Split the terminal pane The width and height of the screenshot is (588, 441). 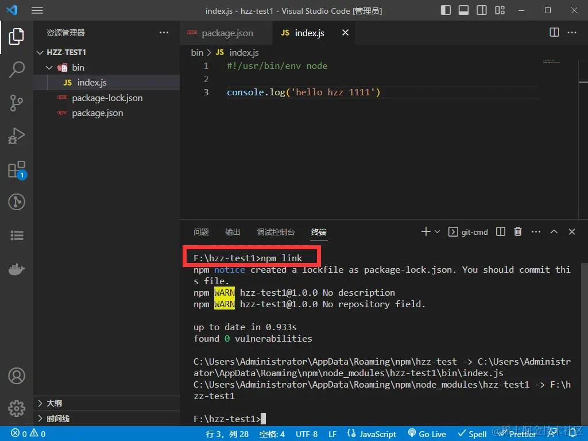tap(500, 232)
